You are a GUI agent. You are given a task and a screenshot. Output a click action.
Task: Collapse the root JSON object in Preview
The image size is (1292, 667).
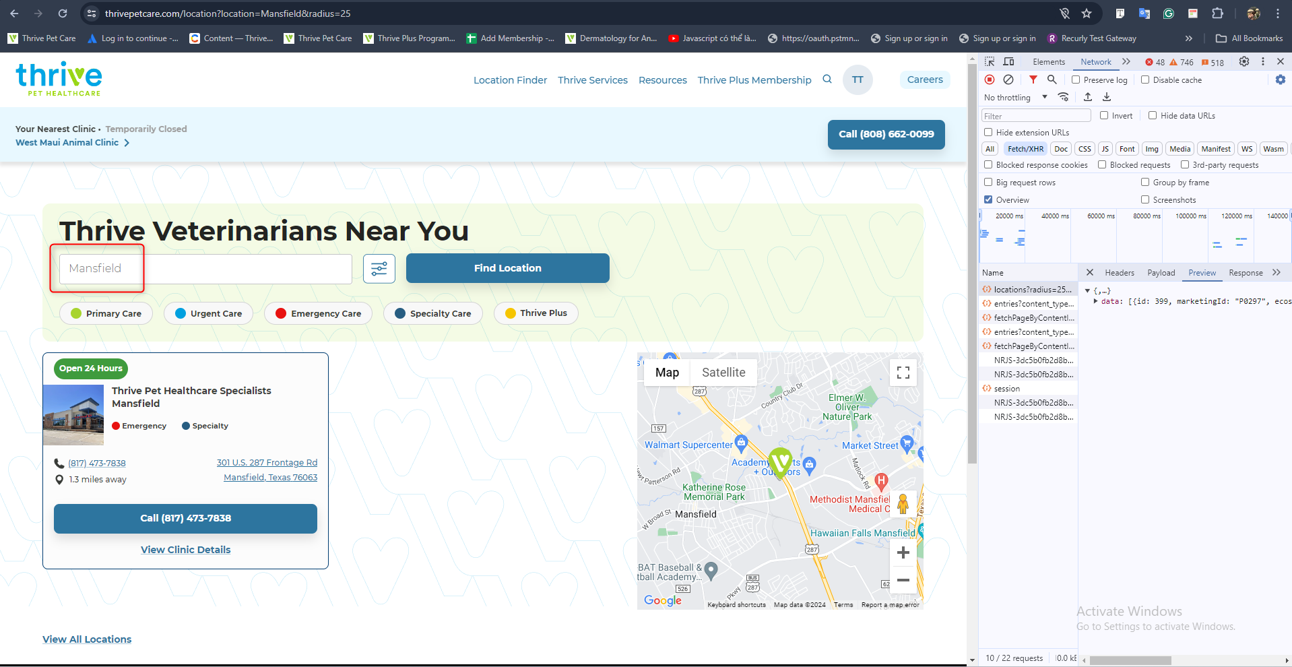[1087, 290]
